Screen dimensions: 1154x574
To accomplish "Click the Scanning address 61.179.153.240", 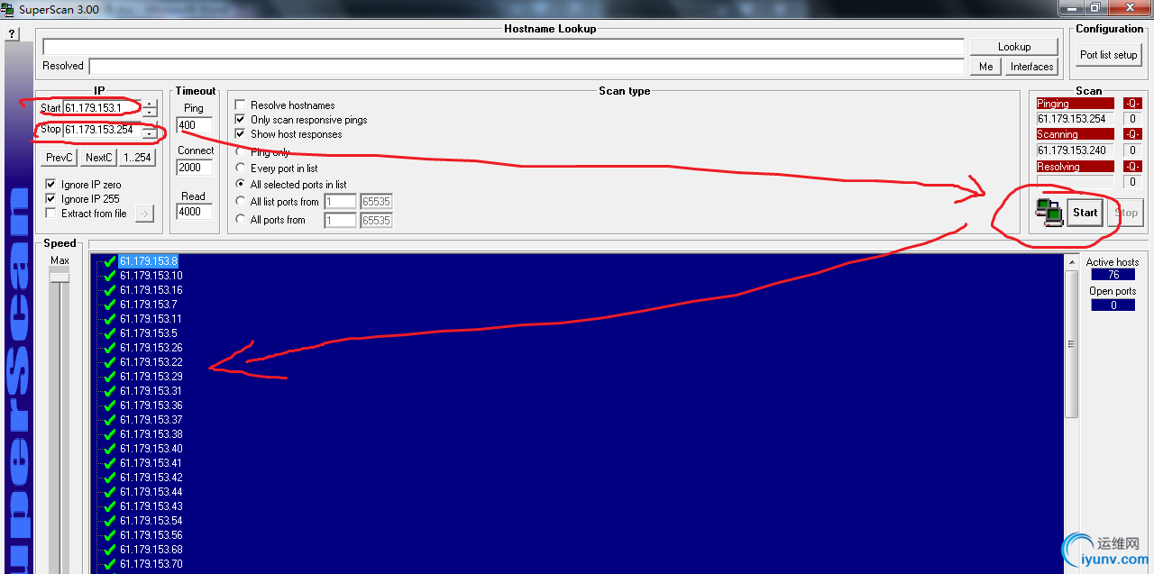I will (1076, 150).
